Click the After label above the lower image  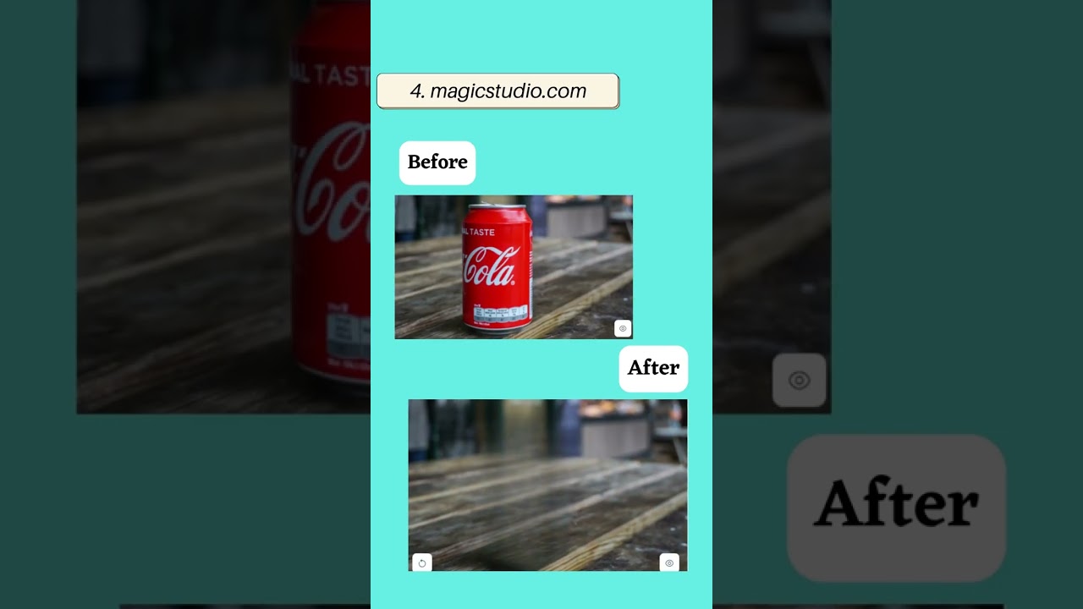(x=653, y=368)
